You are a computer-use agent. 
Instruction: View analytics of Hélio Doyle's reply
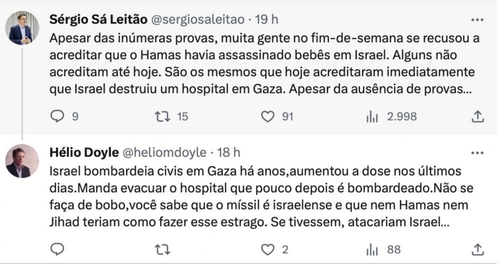[x=372, y=248]
